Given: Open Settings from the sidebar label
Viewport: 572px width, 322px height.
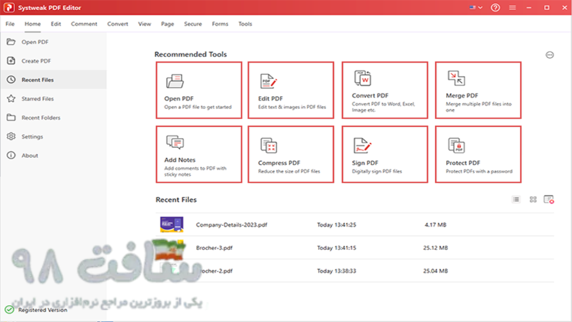Looking at the screenshot, I should coord(32,136).
